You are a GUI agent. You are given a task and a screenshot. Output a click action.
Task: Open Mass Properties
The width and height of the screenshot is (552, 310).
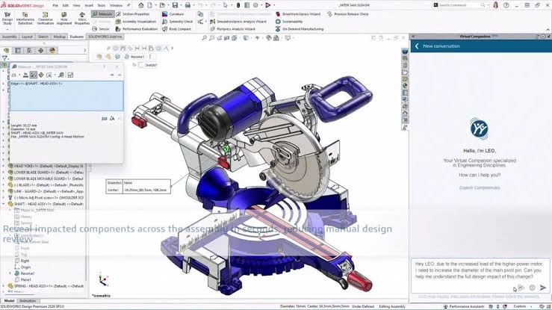point(82,18)
